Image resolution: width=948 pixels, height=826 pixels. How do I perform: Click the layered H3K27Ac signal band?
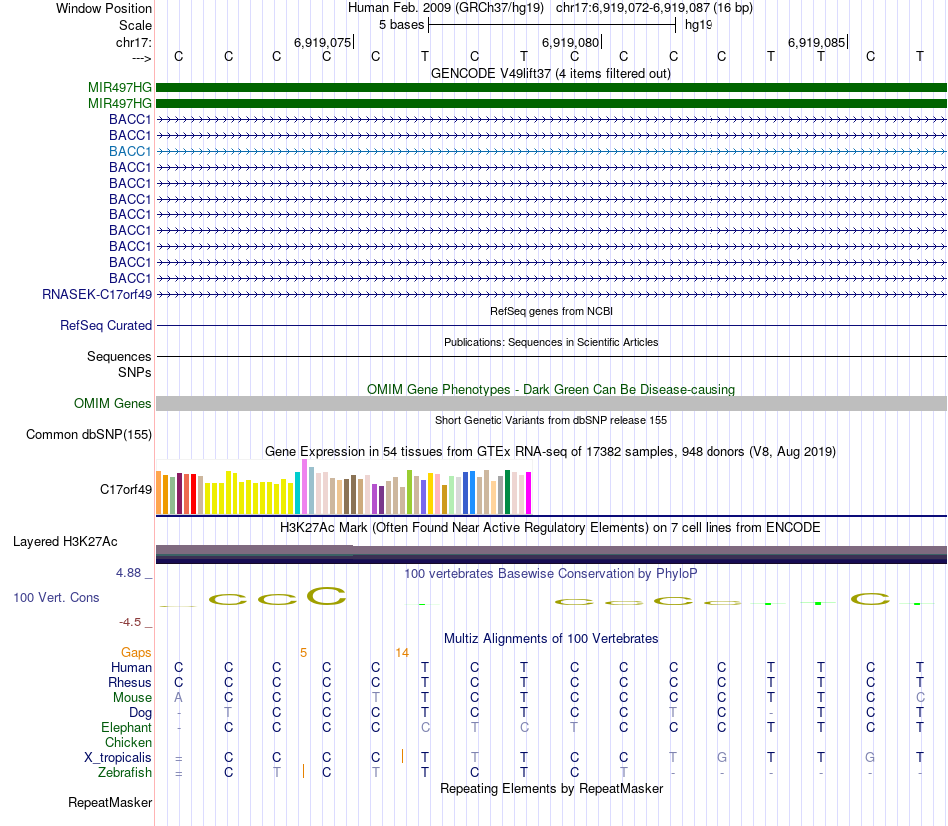[551, 554]
